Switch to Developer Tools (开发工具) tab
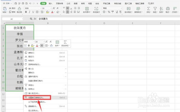The width and height of the screenshot is (180, 112). click(x=106, y=4)
